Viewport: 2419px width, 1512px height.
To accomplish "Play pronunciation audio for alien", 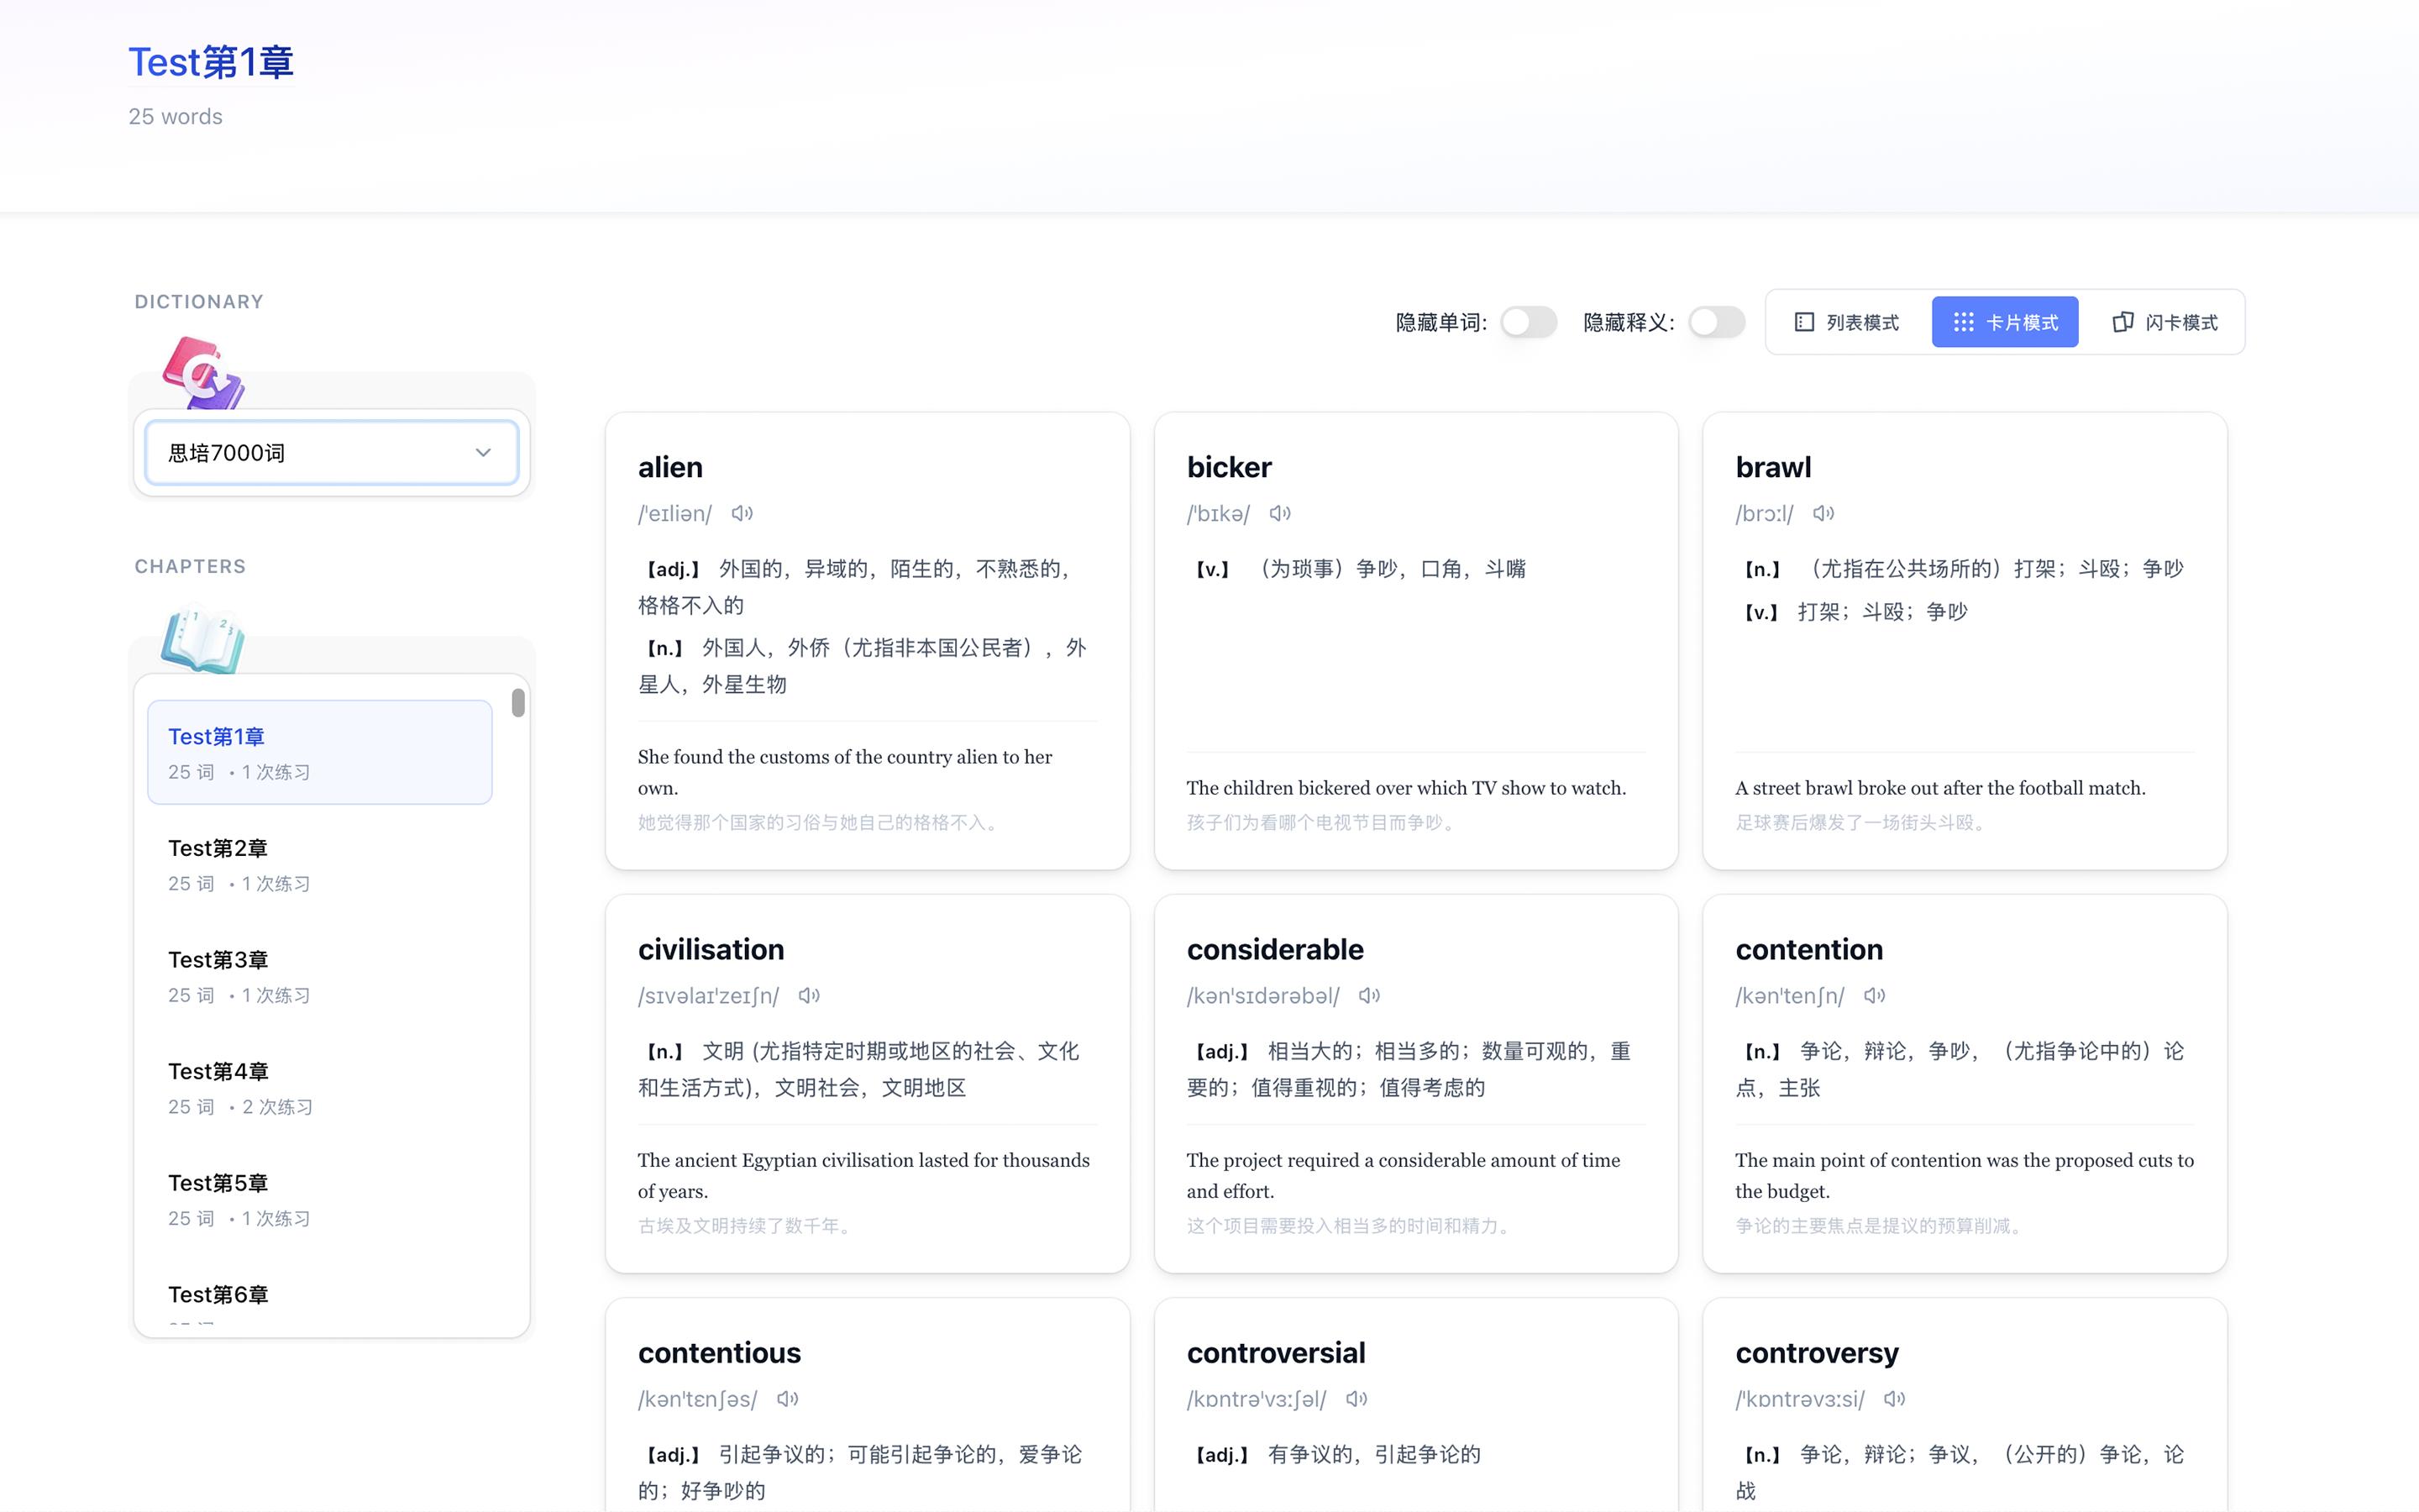I will pos(742,513).
